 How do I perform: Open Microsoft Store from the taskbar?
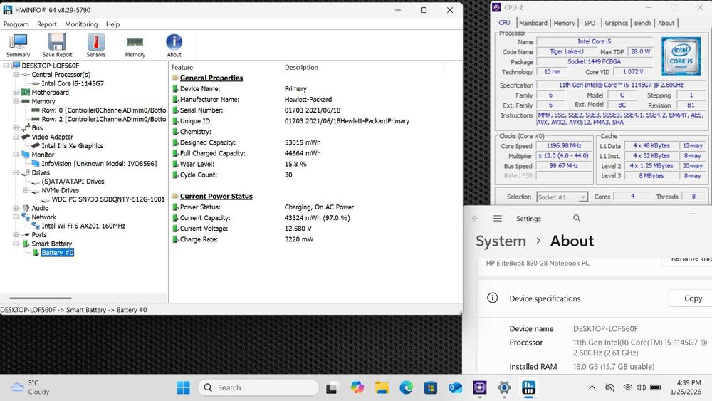coord(431,387)
